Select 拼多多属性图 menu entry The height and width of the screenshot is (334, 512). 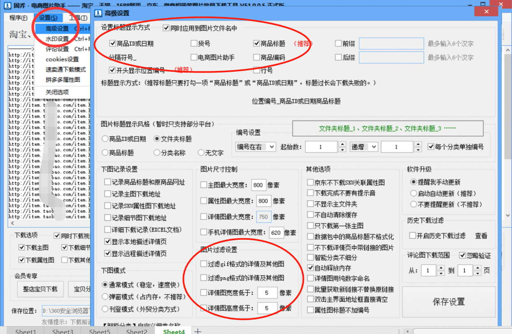(63, 80)
